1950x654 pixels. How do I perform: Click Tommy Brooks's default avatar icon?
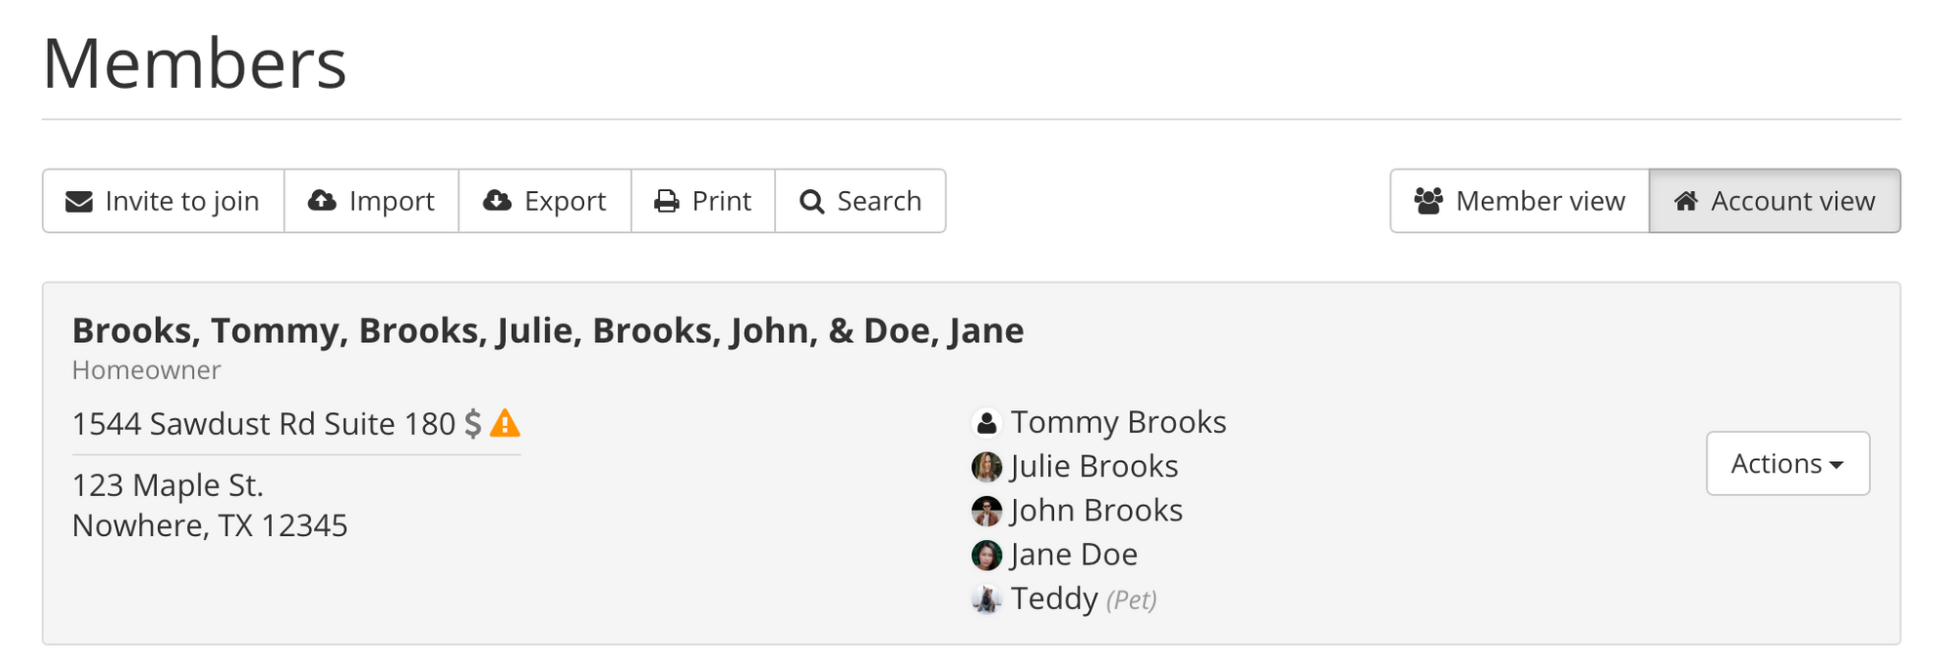[987, 423]
